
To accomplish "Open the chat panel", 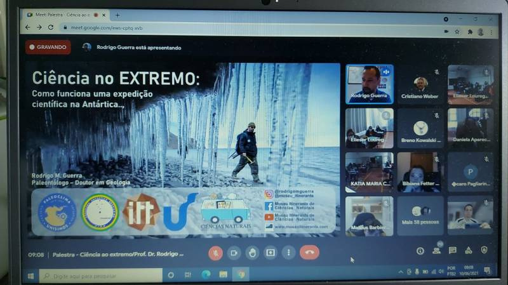I will pos(453,250).
